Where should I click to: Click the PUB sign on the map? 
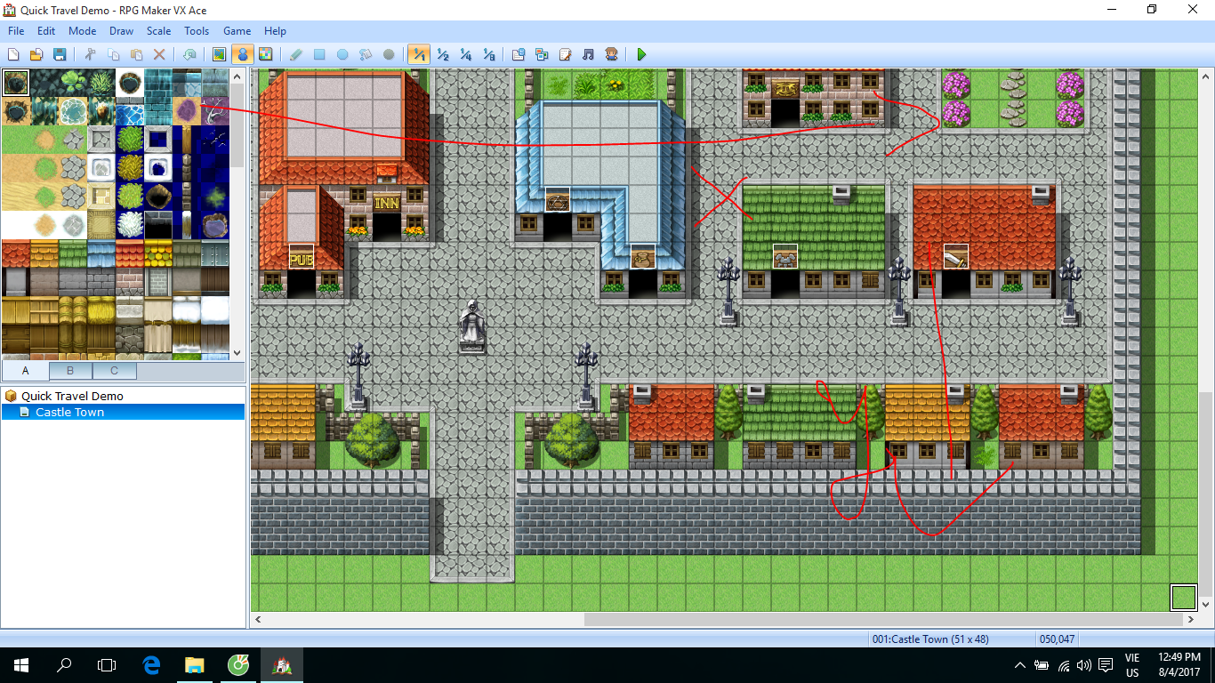[x=301, y=260]
